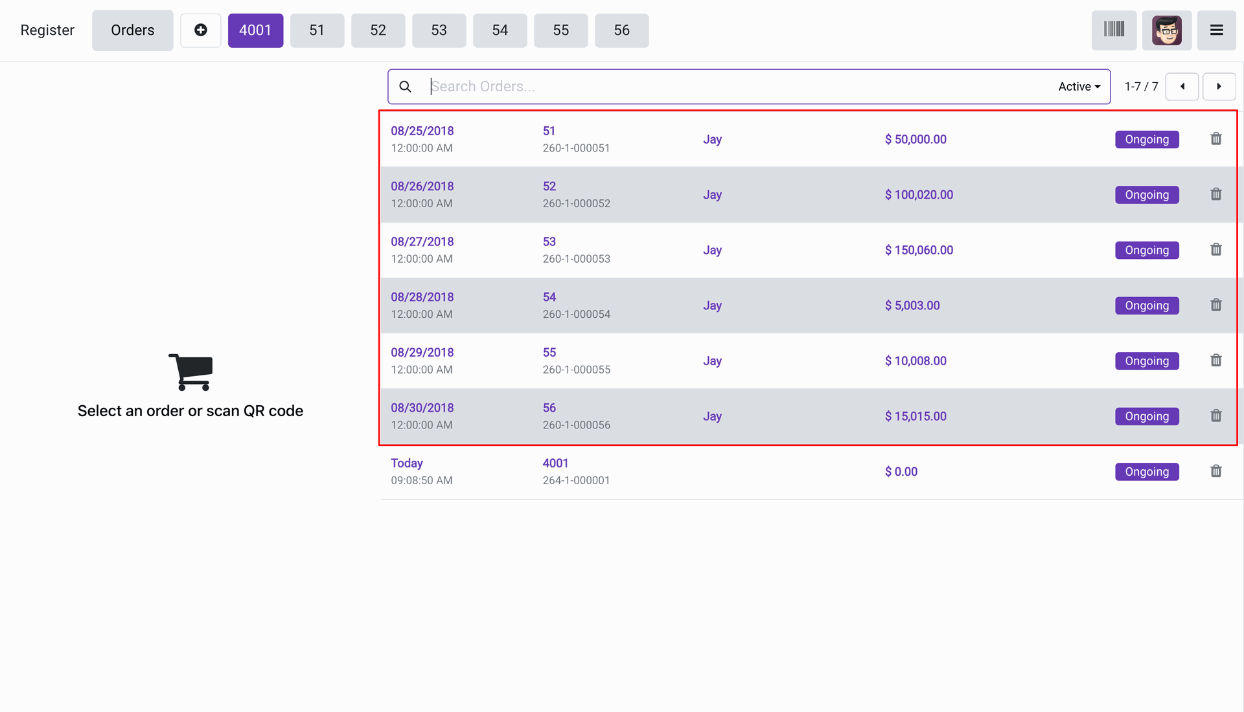Click receipt number 260-1-000053
The height and width of the screenshot is (712, 1244).
[576, 259]
